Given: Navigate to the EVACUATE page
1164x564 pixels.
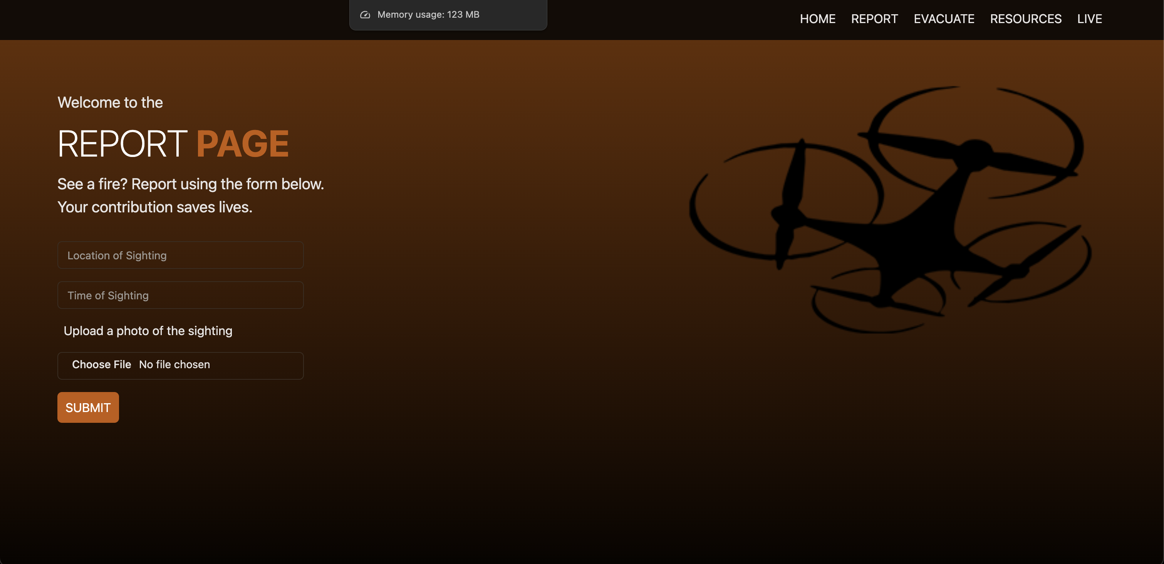Looking at the screenshot, I should point(944,19).
